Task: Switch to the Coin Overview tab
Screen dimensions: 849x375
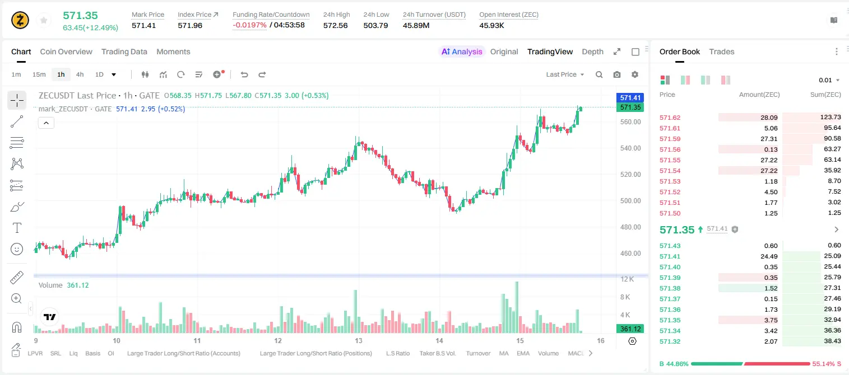Action: pos(66,51)
